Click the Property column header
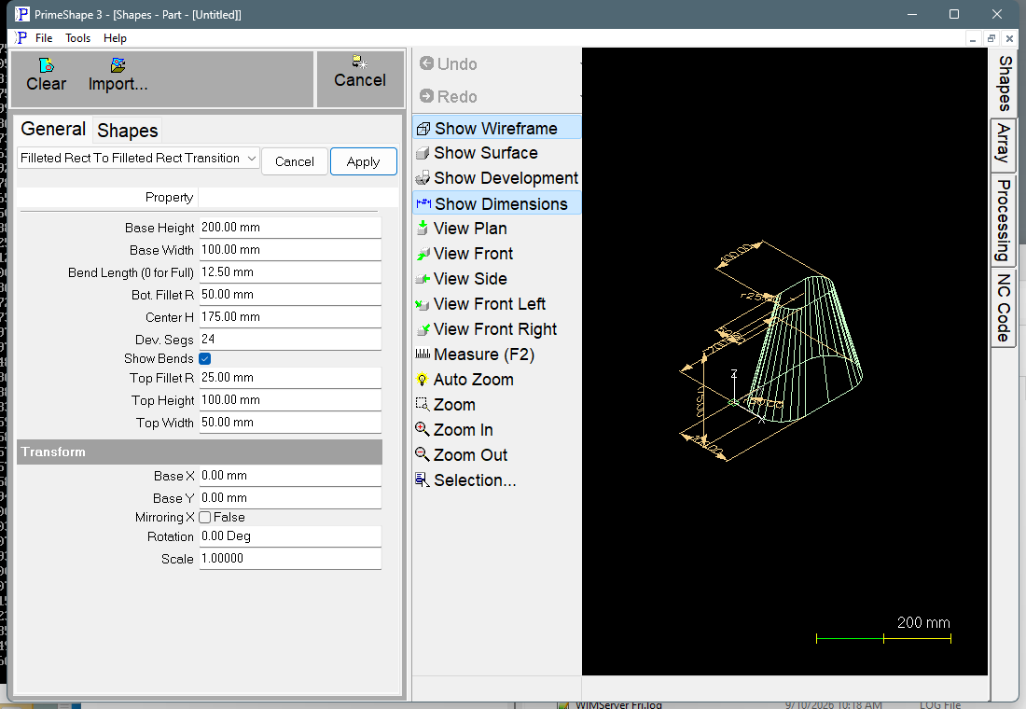Screen dimensions: 1026x709 108,197
